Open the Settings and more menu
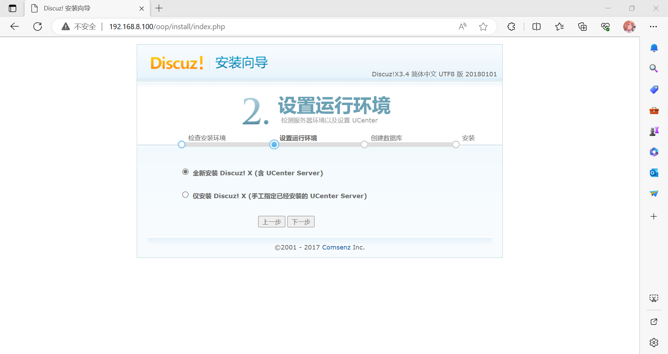Image resolution: width=668 pixels, height=354 pixels. click(653, 27)
